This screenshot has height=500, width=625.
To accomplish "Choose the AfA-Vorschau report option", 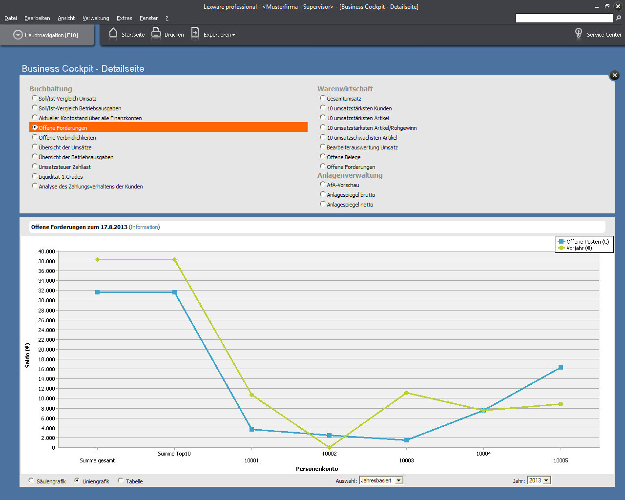I will (x=322, y=185).
